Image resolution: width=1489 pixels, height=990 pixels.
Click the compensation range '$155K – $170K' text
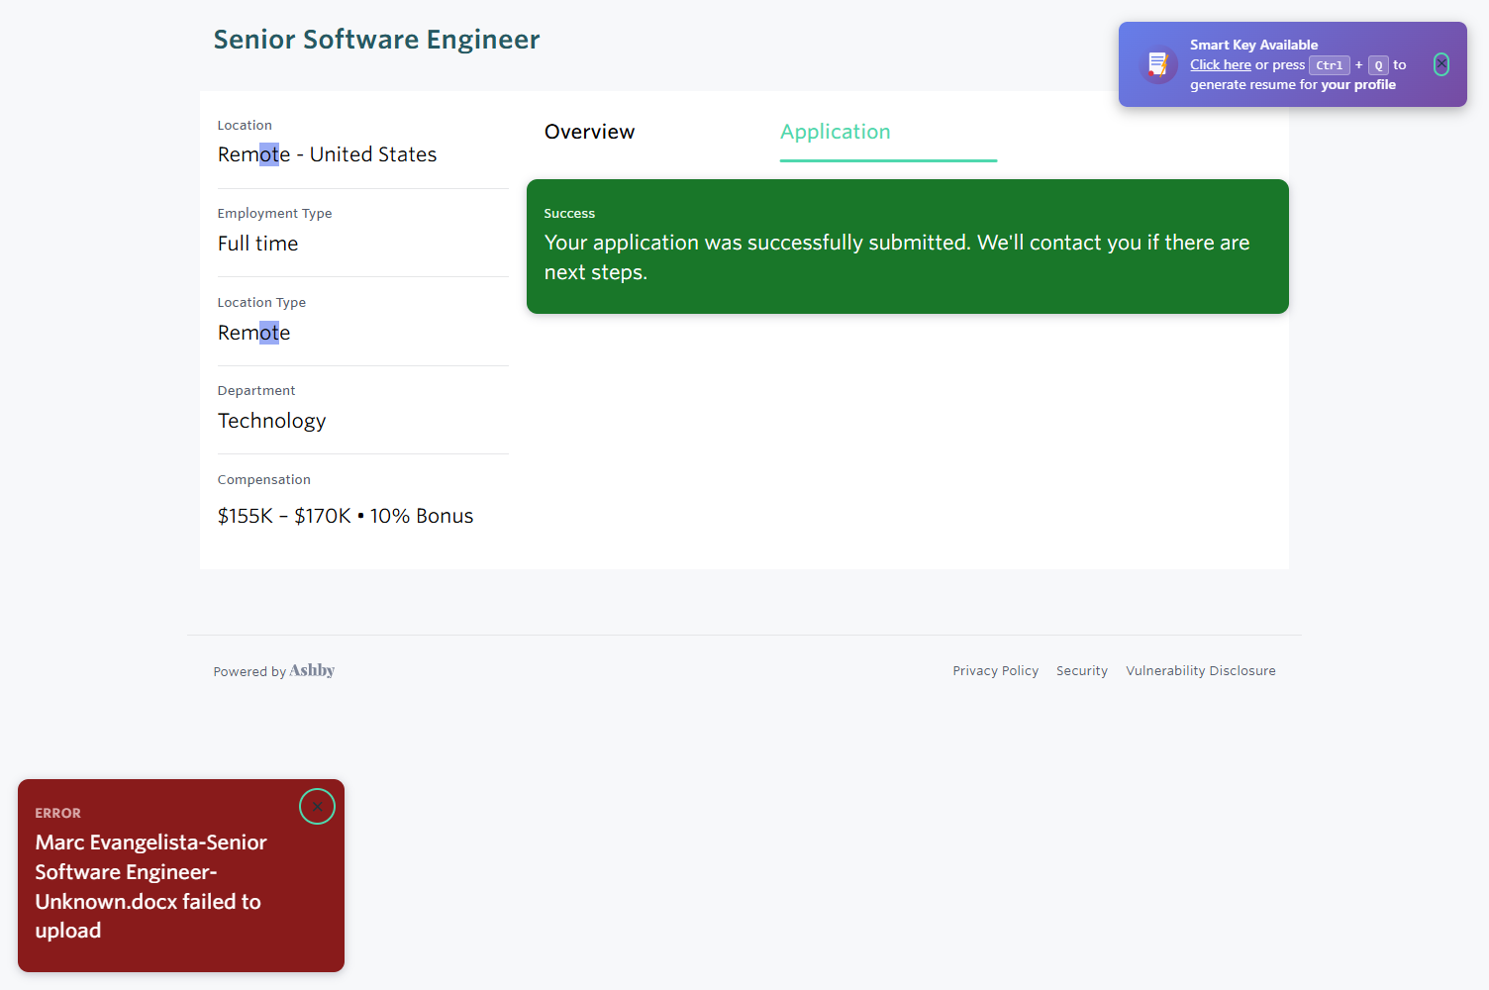pos(284,516)
